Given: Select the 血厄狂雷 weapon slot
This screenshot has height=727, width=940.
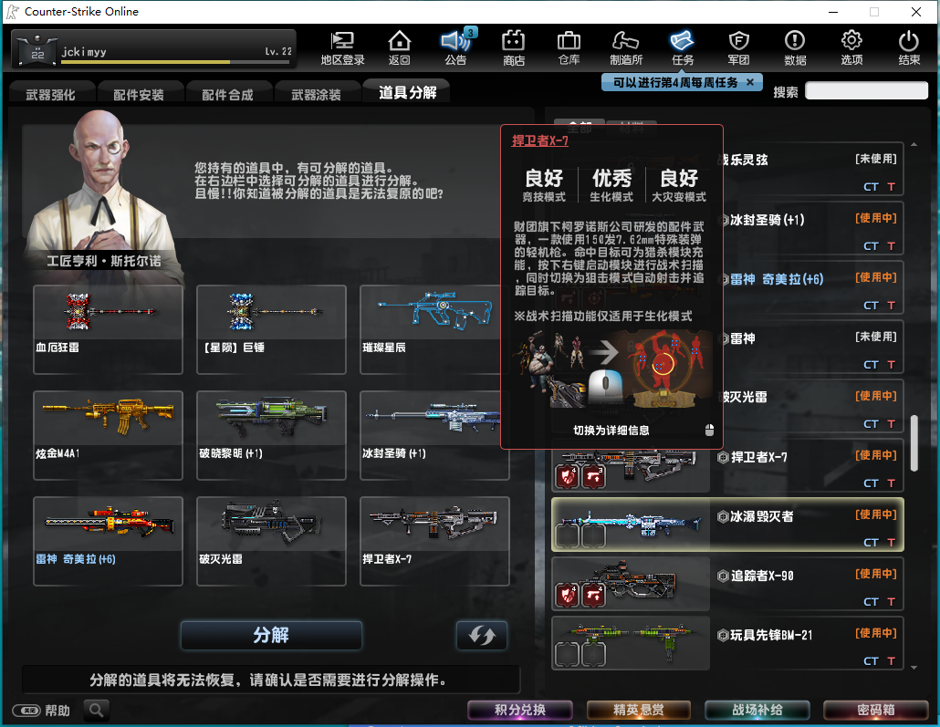Looking at the screenshot, I should 108,329.
